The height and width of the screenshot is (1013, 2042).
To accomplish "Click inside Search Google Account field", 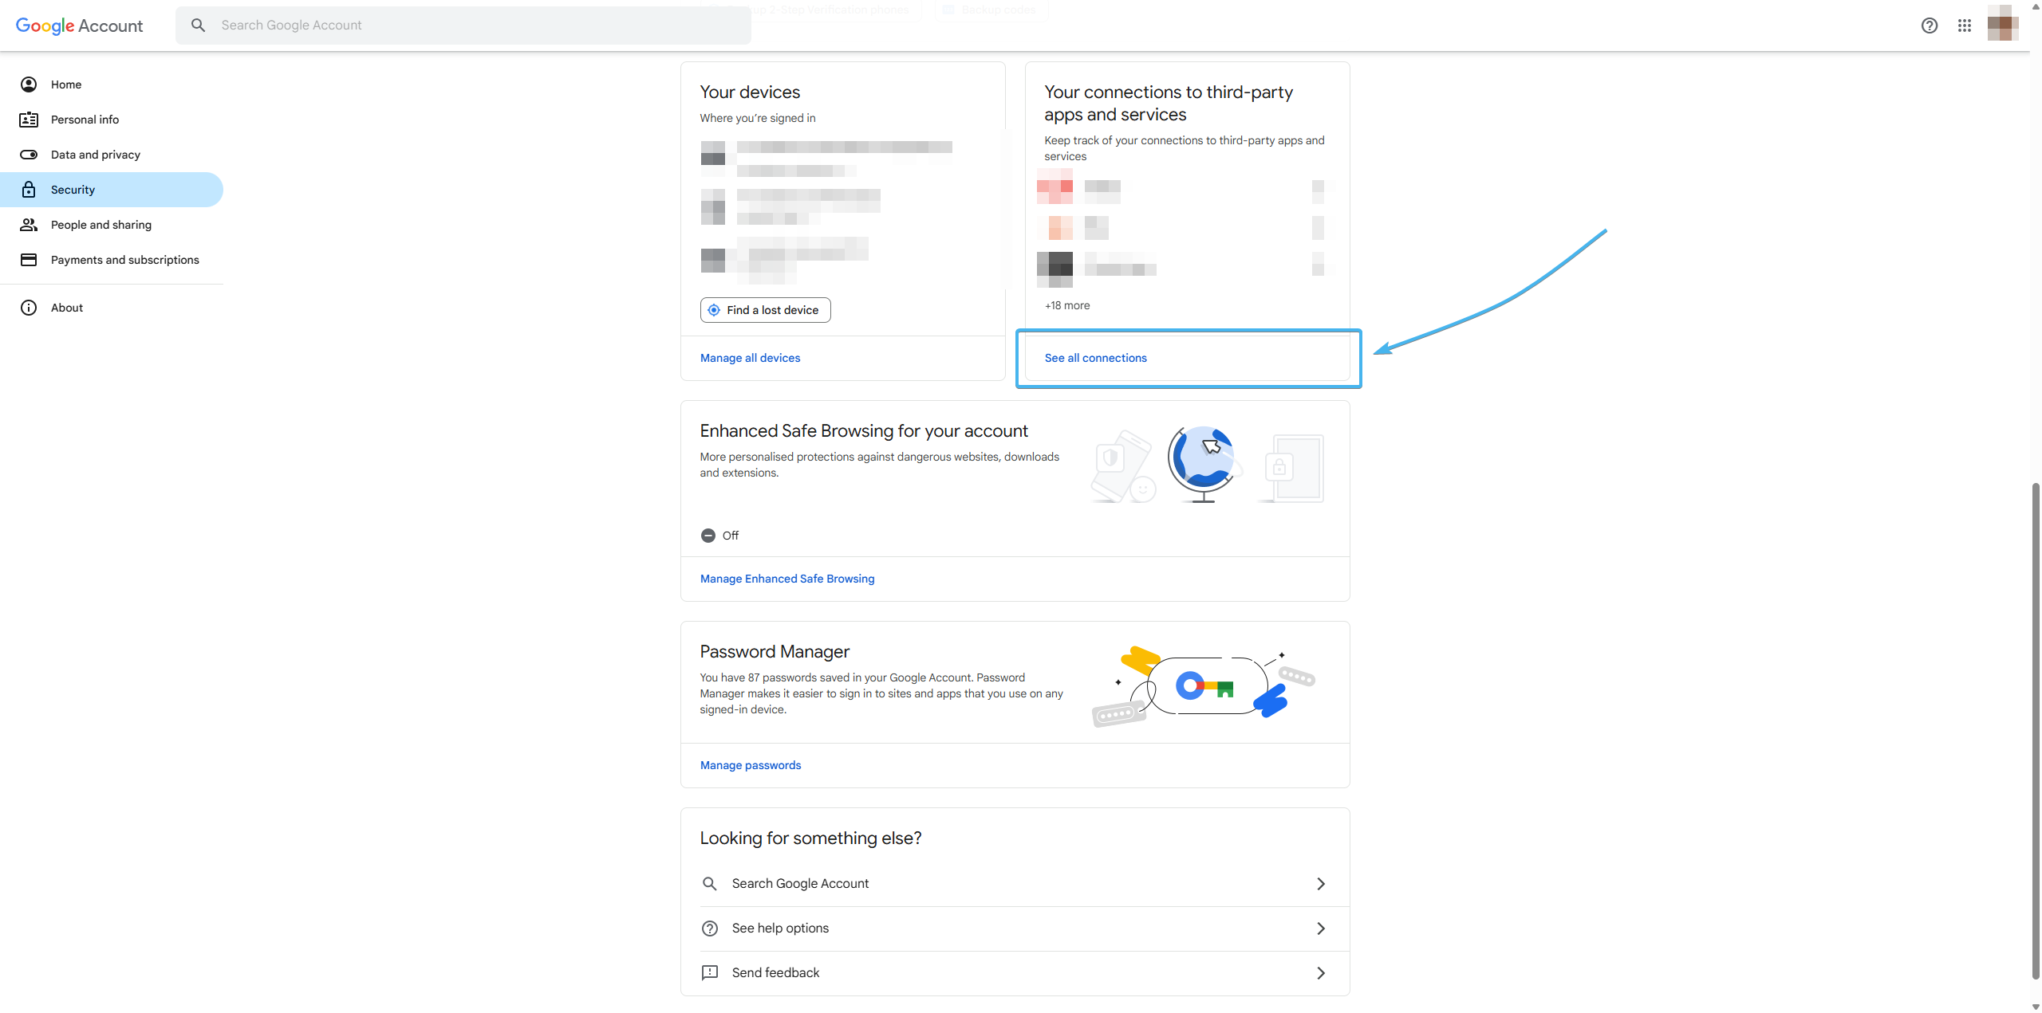I will point(463,26).
